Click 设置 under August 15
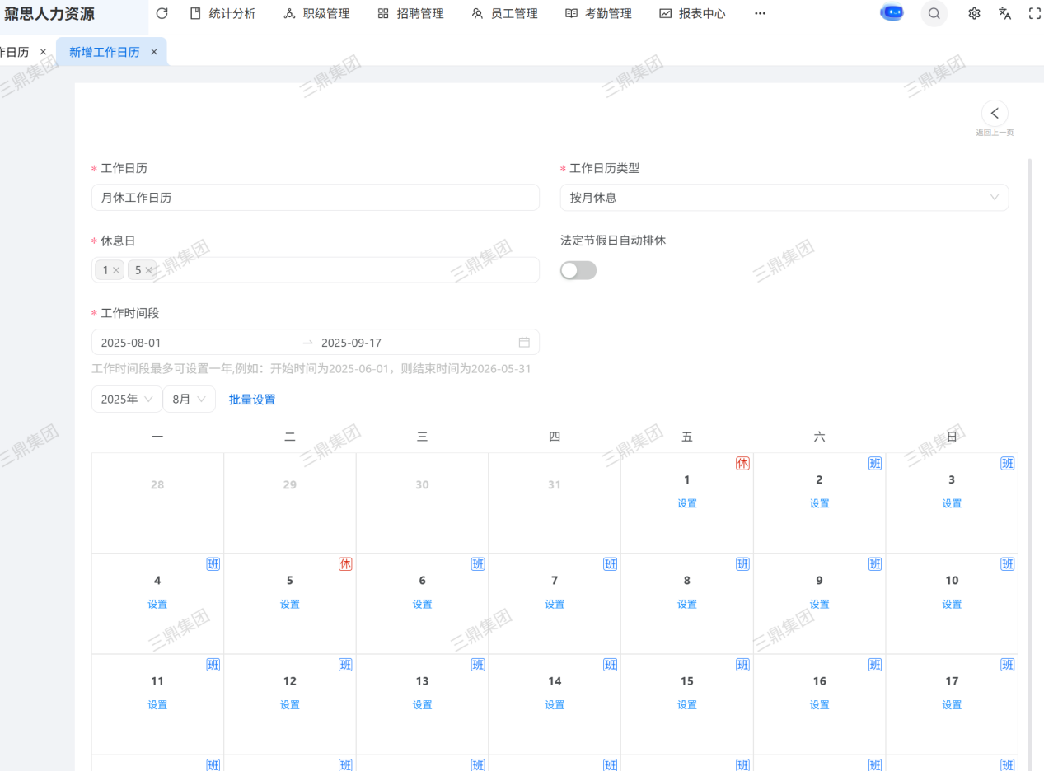 point(687,705)
